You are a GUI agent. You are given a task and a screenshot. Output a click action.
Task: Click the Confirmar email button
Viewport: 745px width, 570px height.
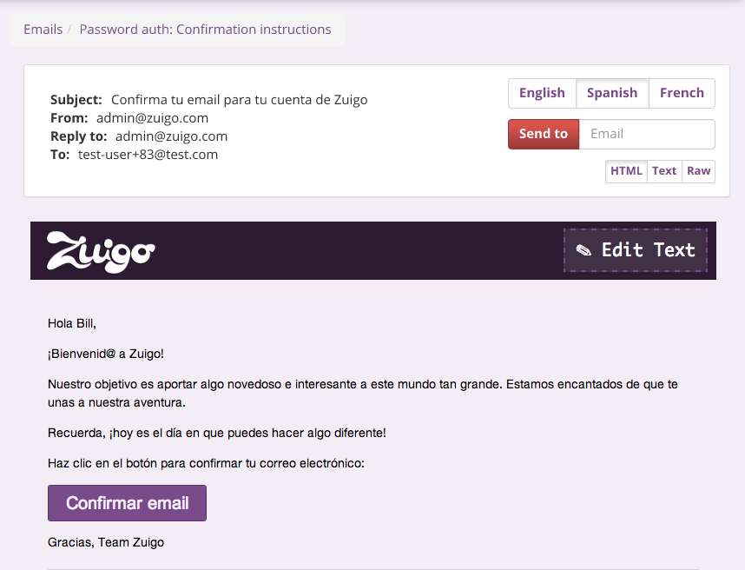[x=127, y=503]
